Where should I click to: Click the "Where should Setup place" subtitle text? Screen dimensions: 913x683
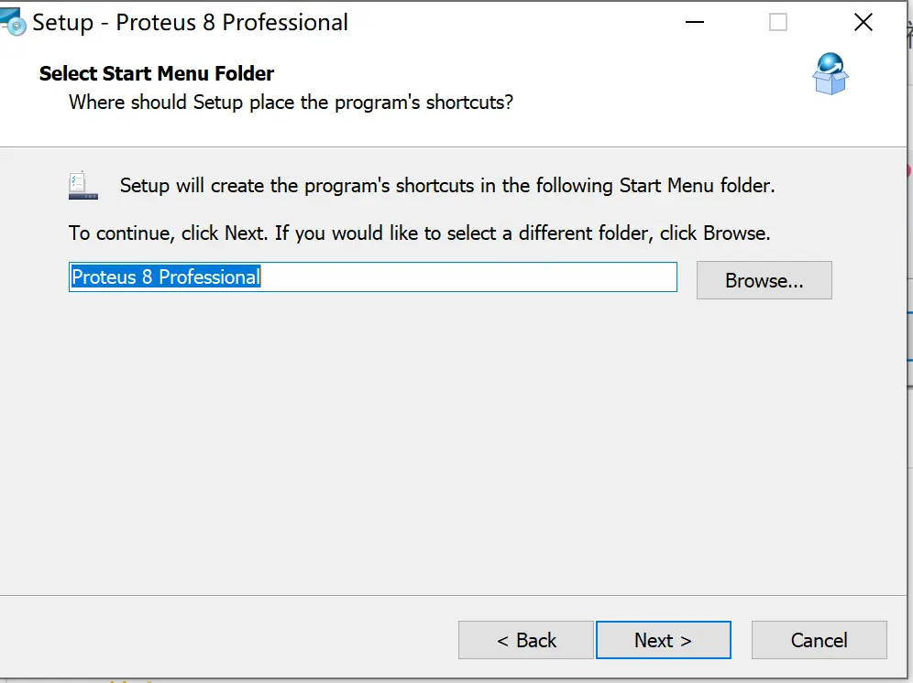291,102
